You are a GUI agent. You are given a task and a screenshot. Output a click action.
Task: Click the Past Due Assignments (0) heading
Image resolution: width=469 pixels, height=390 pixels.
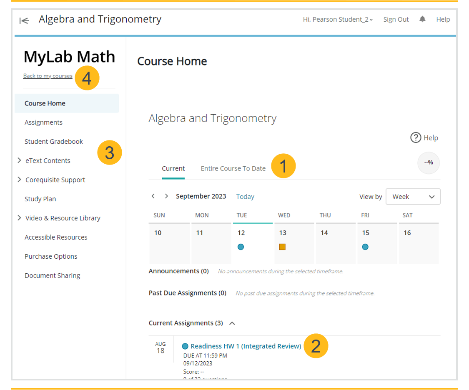[x=187, y=293]
